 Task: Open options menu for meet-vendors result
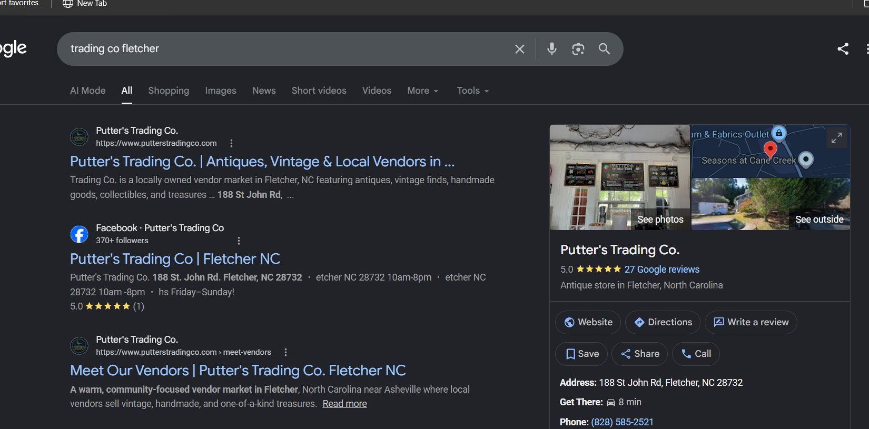click(285, 352)
